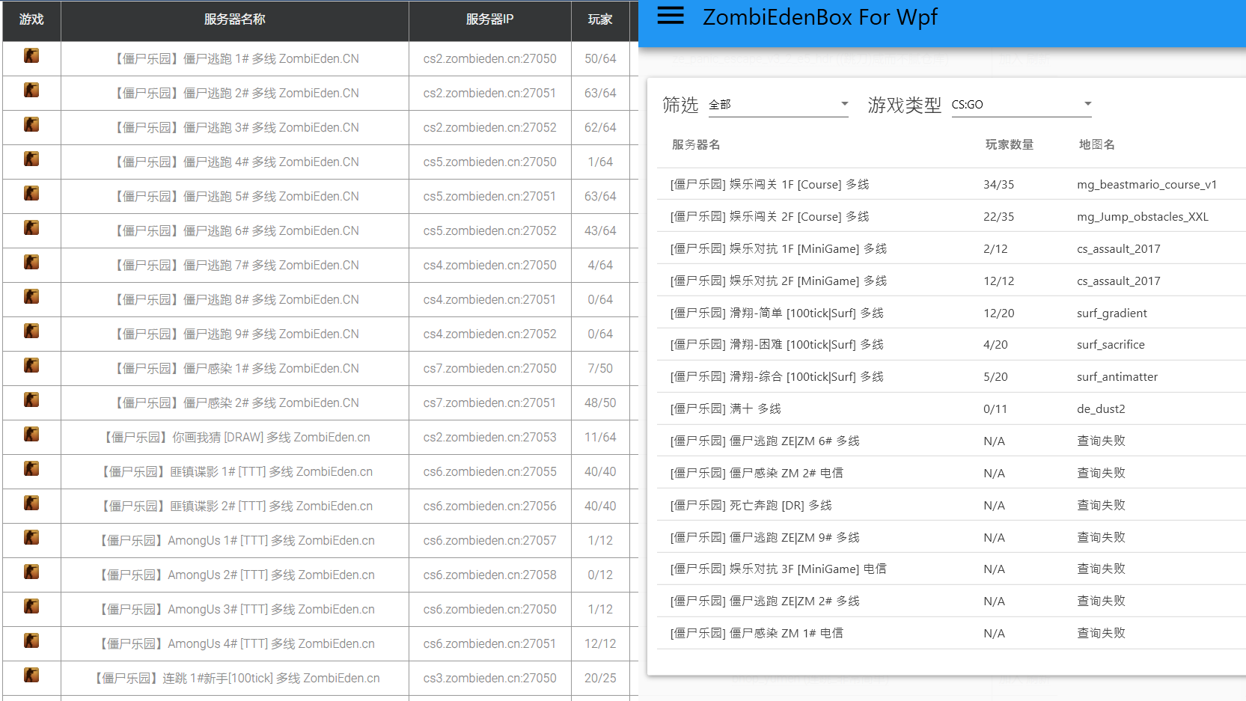1246x701 pixels.
Task: Click game icon for 僵尸感染 1# row
Action: 31,365
